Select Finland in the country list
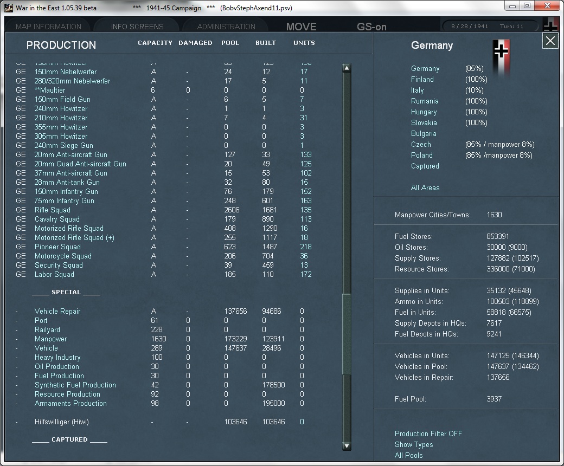This screenshot has height=466, width=564. pos(422,80)
